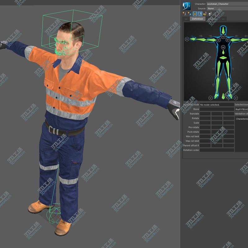Click the Create Skeleton icon

[184, 14]
